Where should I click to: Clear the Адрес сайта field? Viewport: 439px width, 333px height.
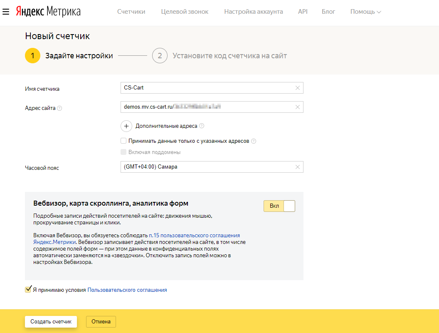pos(297,107)
